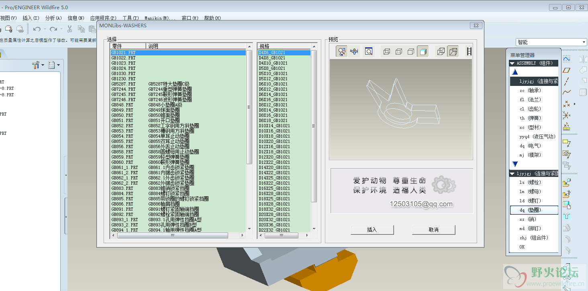The height and width of the screenshot is (291, 588).
Task: Click the mail-with-link toolbar icon
Action: 20,29
